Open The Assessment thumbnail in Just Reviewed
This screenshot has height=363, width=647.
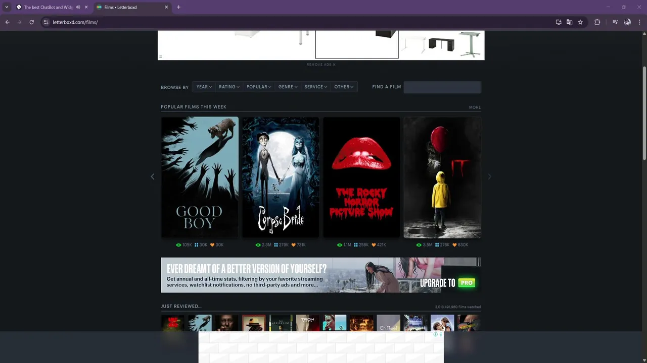pyautogui.click(x=281, y=323)
